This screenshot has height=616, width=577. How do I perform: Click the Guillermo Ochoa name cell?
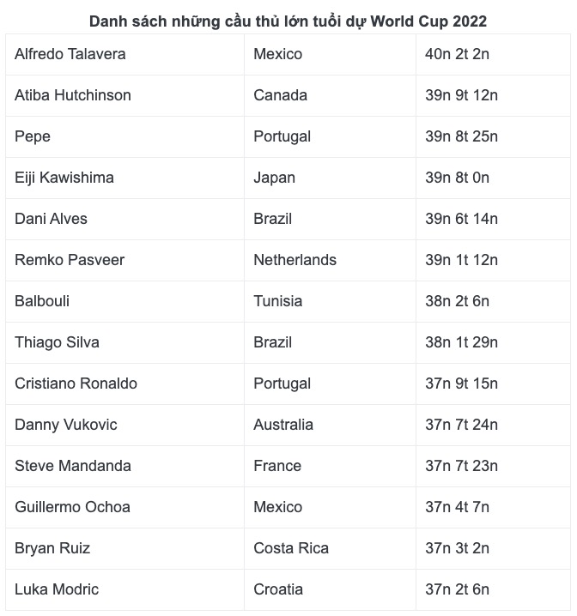pos(72,507)
